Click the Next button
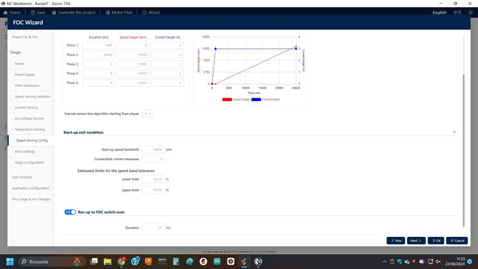 click(x=416, y=241)
